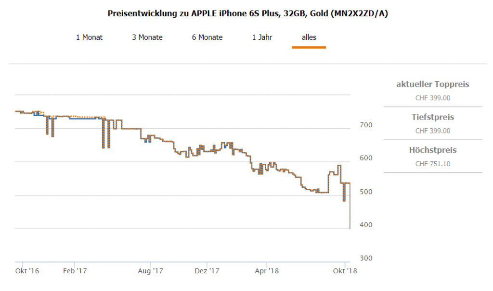Click the 500 y-axis price label
Image resolution: width=493 pixels, height=291 pixels.
click(367, 192)
